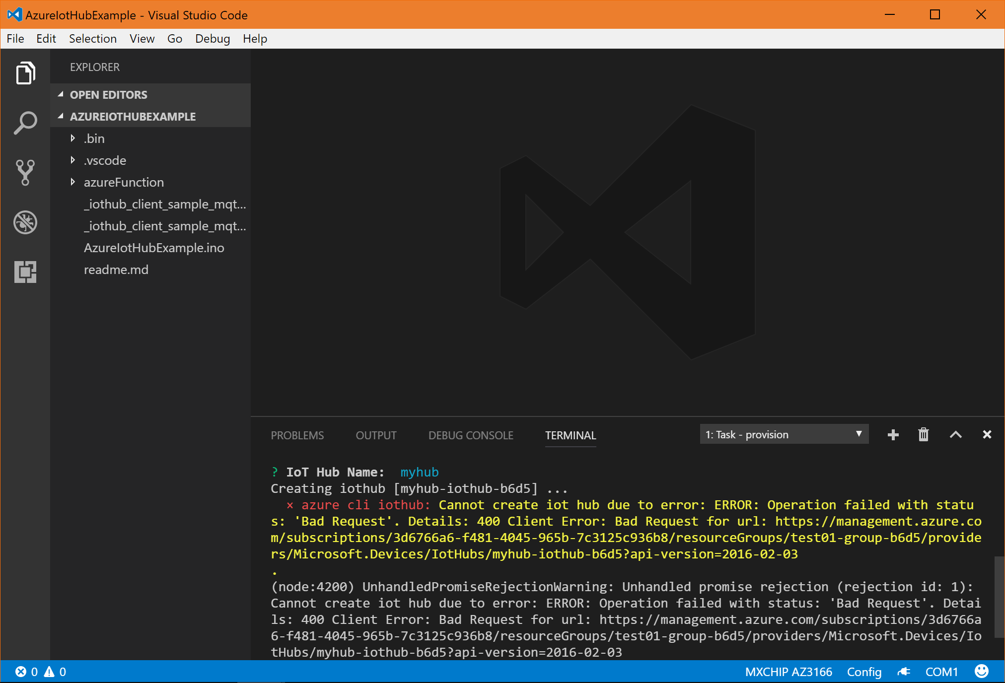Close the terminal panel
1005x683 pixels.
tap(987, 435)
